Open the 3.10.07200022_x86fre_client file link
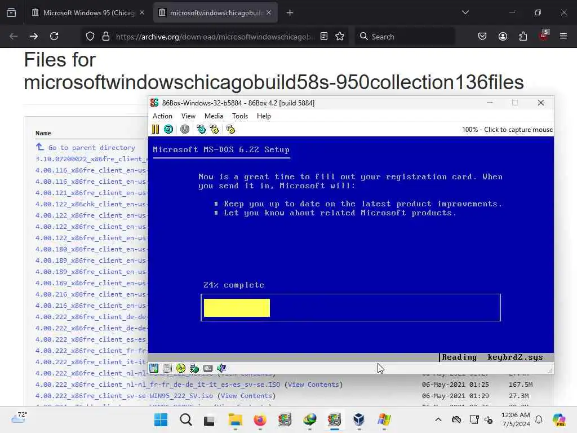 (x=92, y=159)
